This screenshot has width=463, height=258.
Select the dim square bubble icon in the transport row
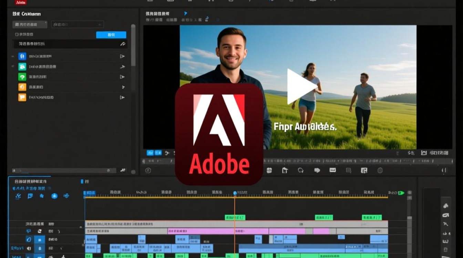(348, 170)
